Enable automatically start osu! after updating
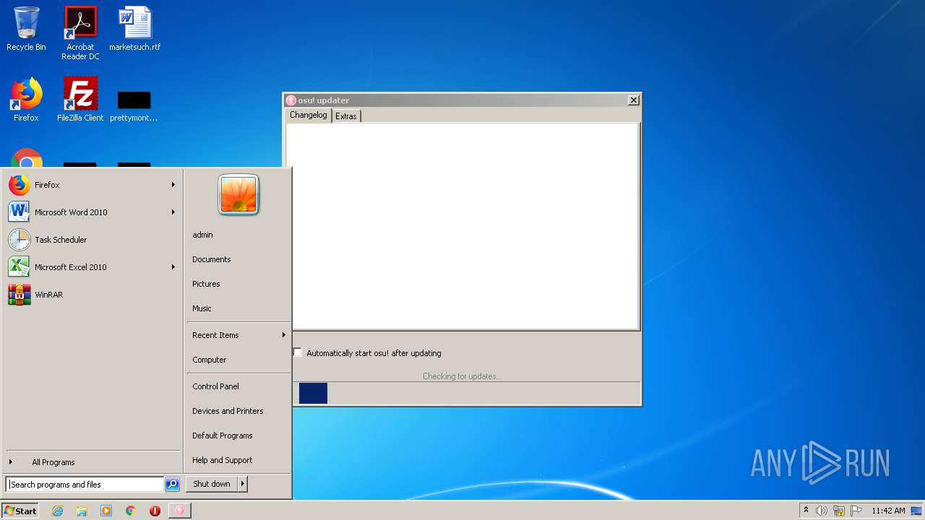925x520 pixels. click(297, 352)
